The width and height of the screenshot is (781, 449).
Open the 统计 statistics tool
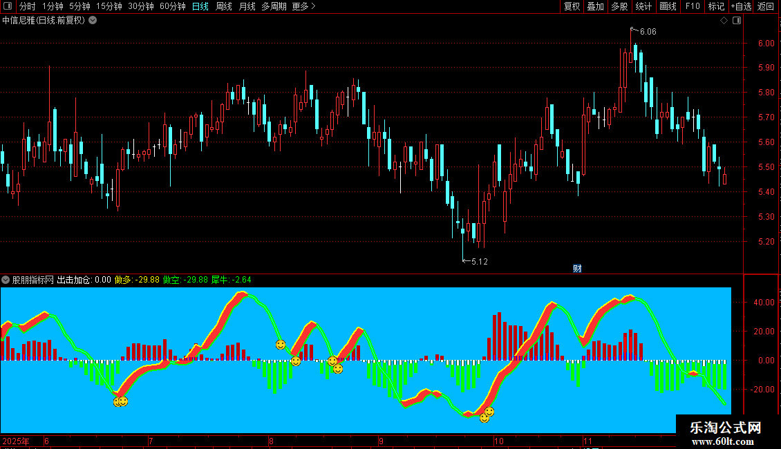[643, 6]
